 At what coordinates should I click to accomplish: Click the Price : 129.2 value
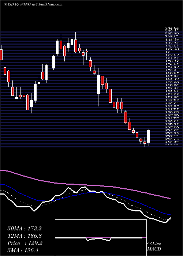(25, 243)
